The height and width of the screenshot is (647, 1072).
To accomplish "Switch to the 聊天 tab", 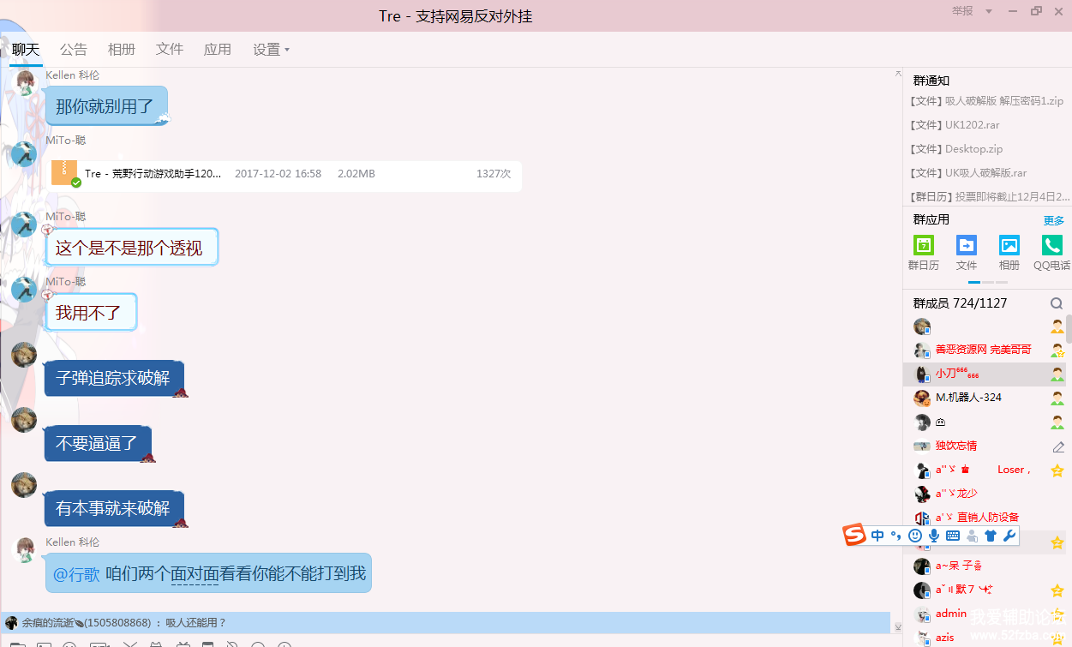I will point(26,50).
